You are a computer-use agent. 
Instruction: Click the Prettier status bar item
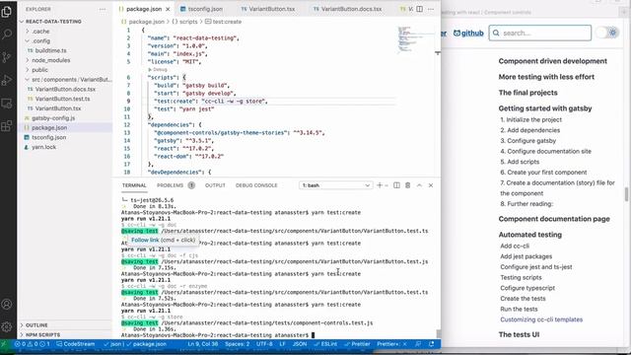point(357,344)
